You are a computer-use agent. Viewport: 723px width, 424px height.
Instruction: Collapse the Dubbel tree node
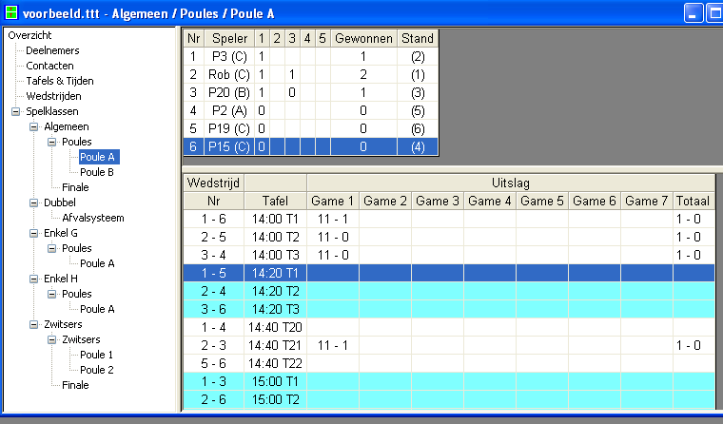(33, 202)
